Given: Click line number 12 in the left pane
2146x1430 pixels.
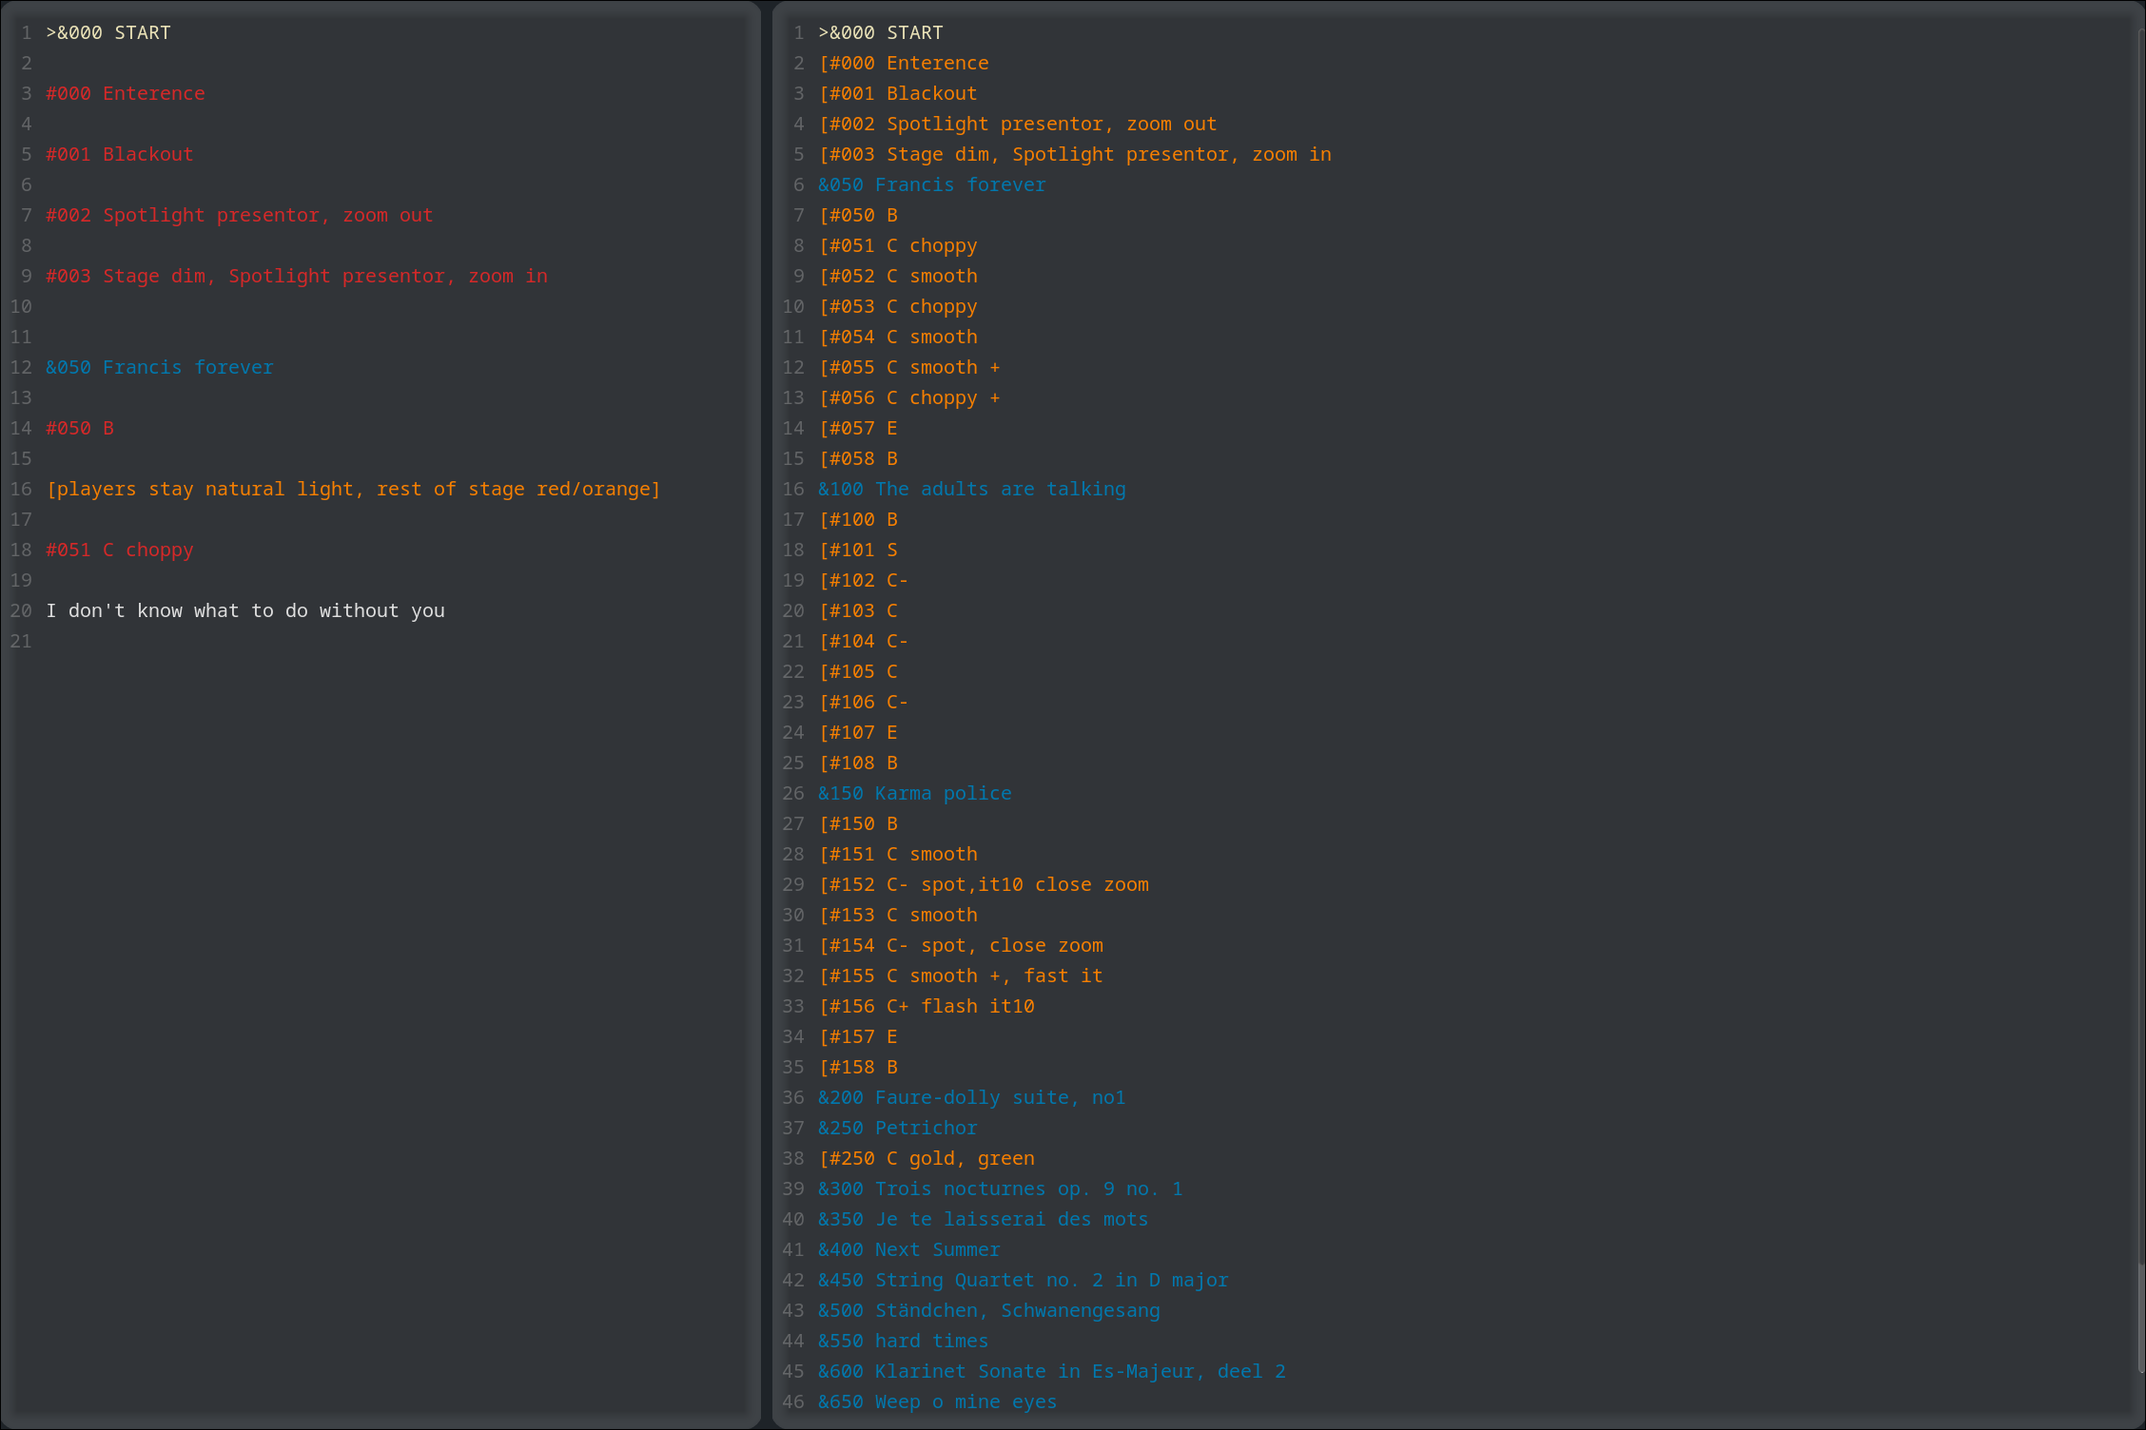Looking at the screenshot, I should tap(21, 367).
